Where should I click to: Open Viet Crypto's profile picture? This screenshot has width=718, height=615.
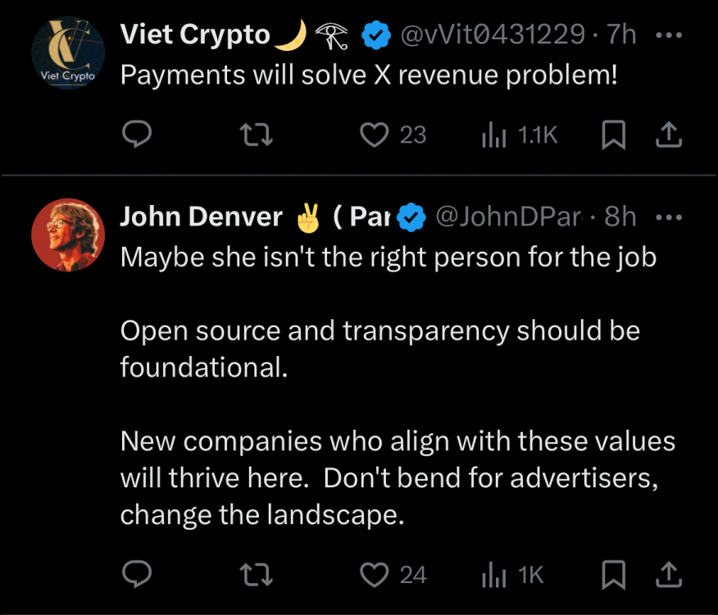68,56
